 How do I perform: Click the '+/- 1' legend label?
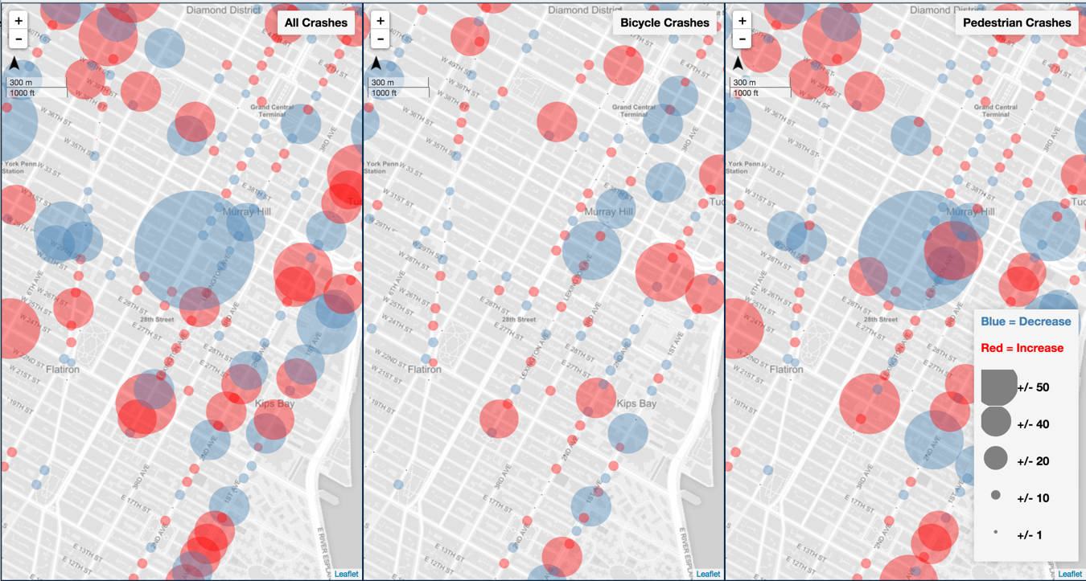pos(1030,535)
